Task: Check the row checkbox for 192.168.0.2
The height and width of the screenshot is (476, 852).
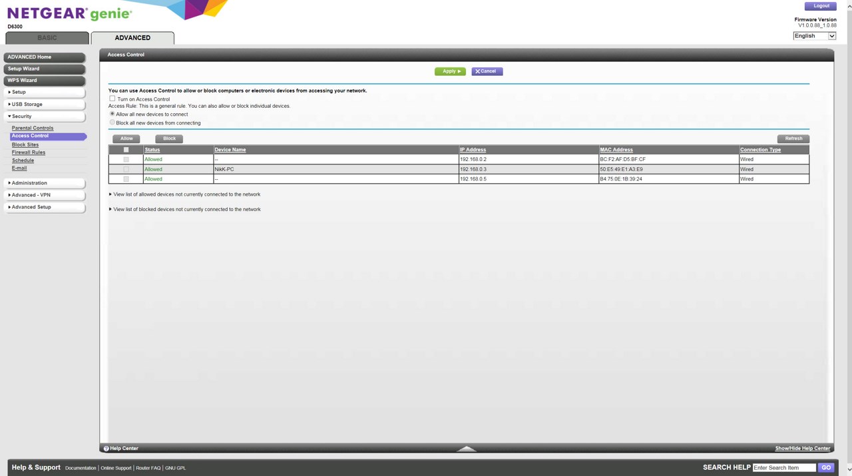Action: click(x=126, y=160)
